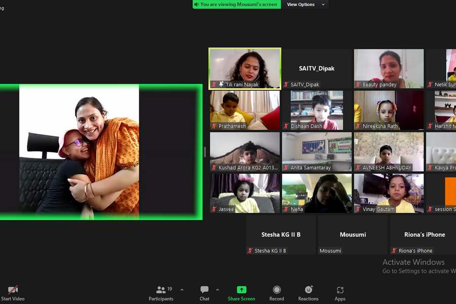Screen dimensions: 456x304
Task: Click the green Share Screen icon
Action: coord(241,290)
